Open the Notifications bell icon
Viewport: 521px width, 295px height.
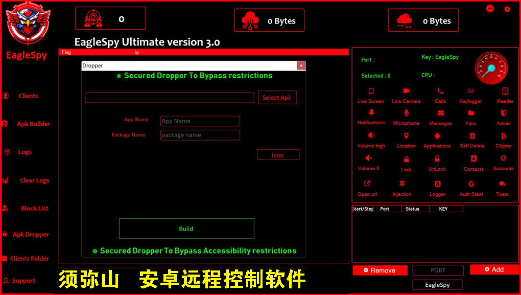point(371,112)
